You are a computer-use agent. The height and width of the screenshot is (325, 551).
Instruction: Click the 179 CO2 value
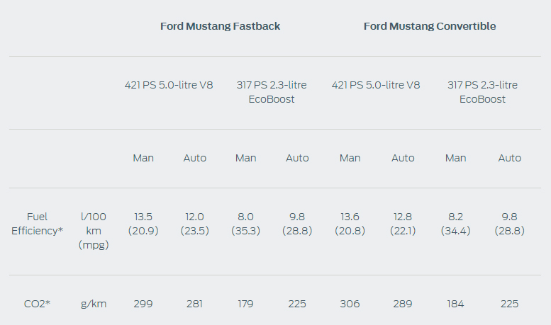tap(245, 304)
